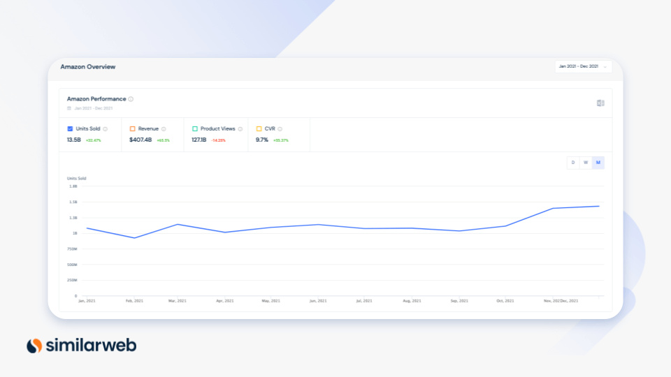Image resolution: width=671 pixels, height=377 pixels.
Task: Uncheck the Units Sold checkbox
Action: 70,128
